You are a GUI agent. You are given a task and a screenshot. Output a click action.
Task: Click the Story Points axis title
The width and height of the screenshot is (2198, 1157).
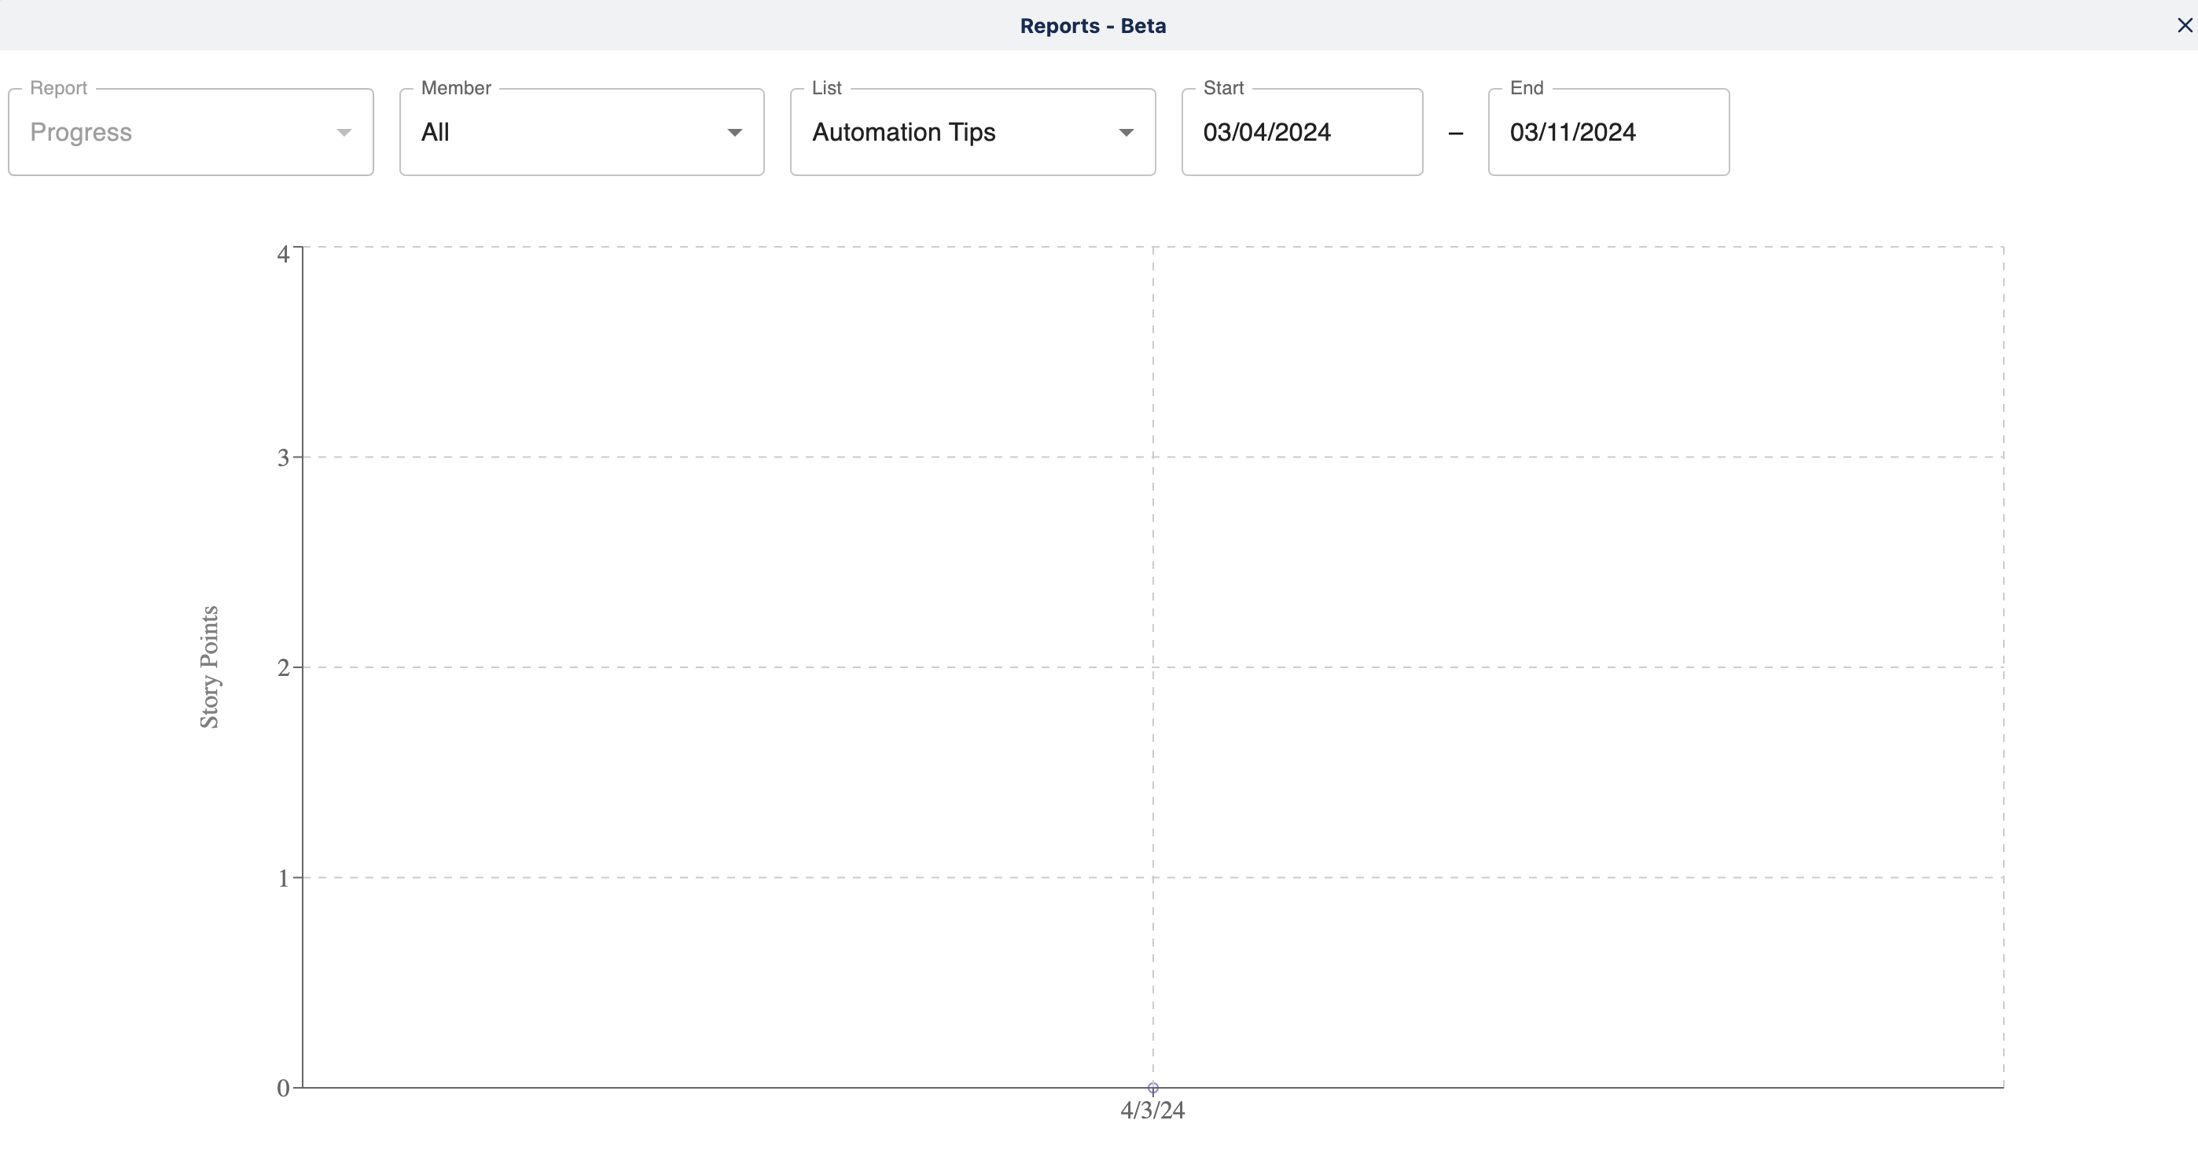click(x=210, y=667)
